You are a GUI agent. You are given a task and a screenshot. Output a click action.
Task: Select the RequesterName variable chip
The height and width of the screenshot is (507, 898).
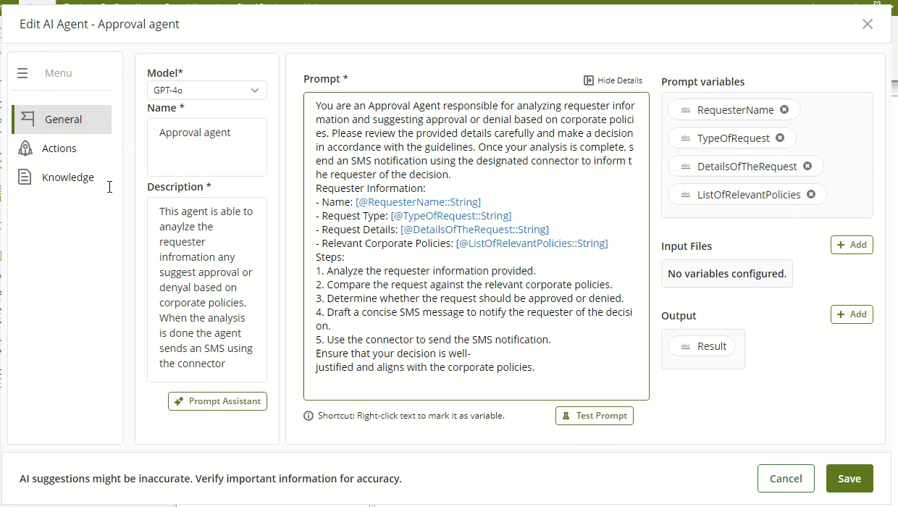[x=734, y=110]
